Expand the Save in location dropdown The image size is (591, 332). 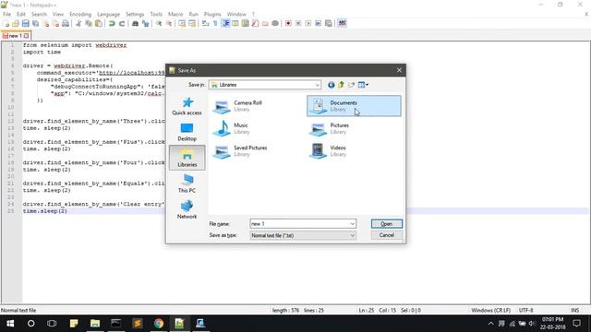tap(317, 85)
